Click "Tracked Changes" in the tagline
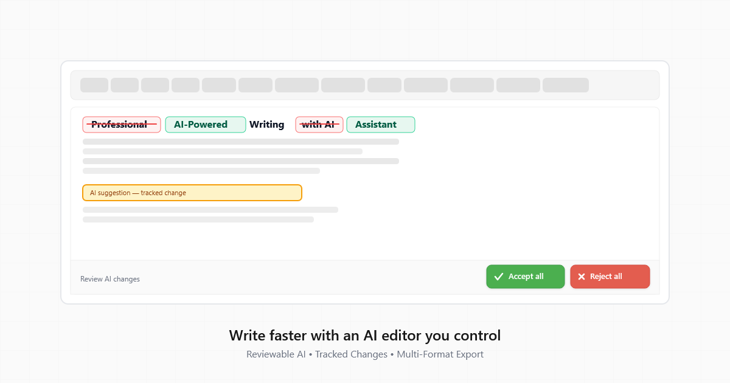This screenshot has width=730, height=383. pos(351,354)
